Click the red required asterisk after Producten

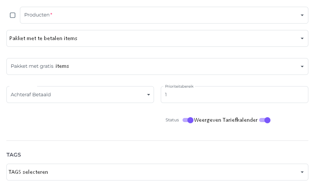coord(51,15)
